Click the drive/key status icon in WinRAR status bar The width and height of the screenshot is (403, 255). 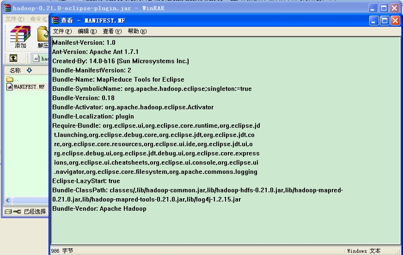click(12, 212)
